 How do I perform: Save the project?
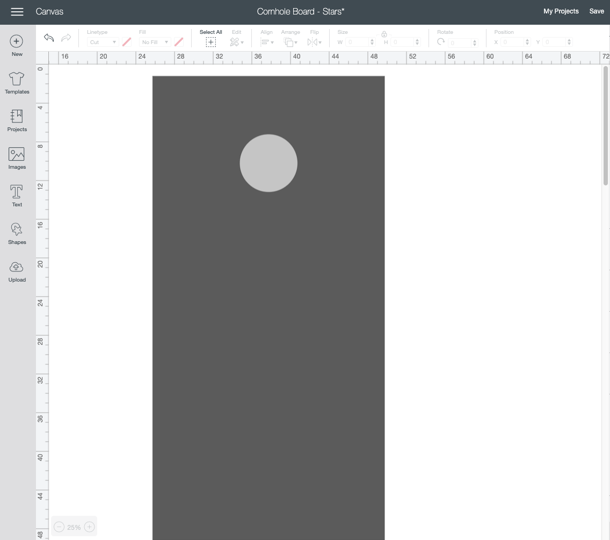[x=597, y=11]
